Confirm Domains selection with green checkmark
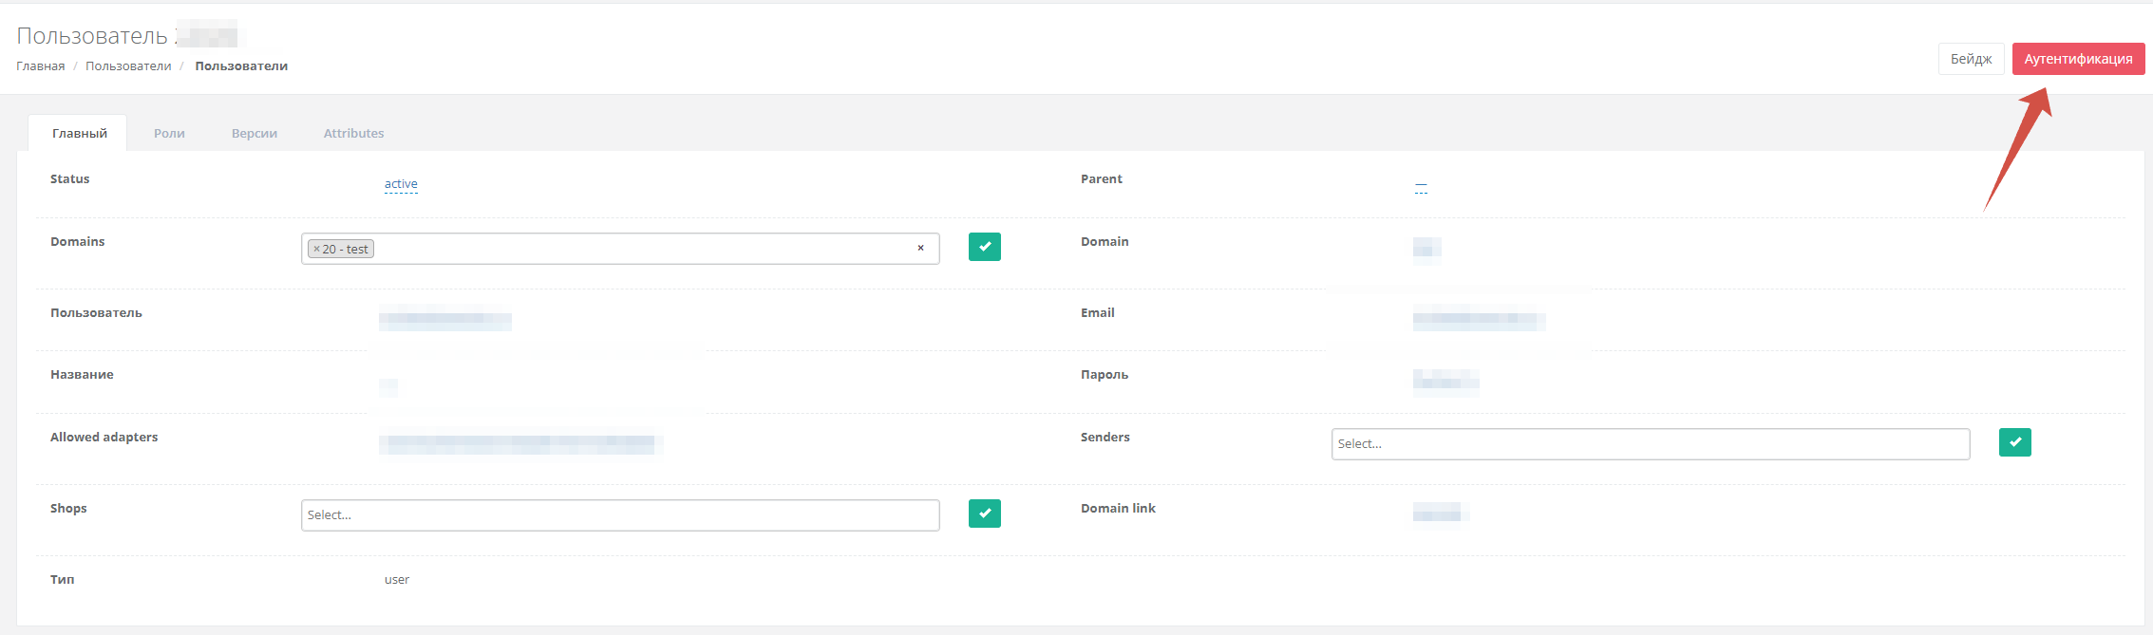 (x=984, y=247)
